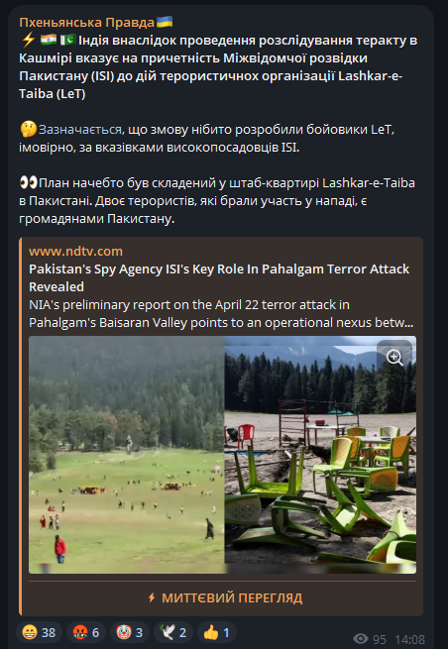Toggle the angry face reaction with 6
Image resolution: width=448 pixels, height=649 pixels.
click(86, 632)
